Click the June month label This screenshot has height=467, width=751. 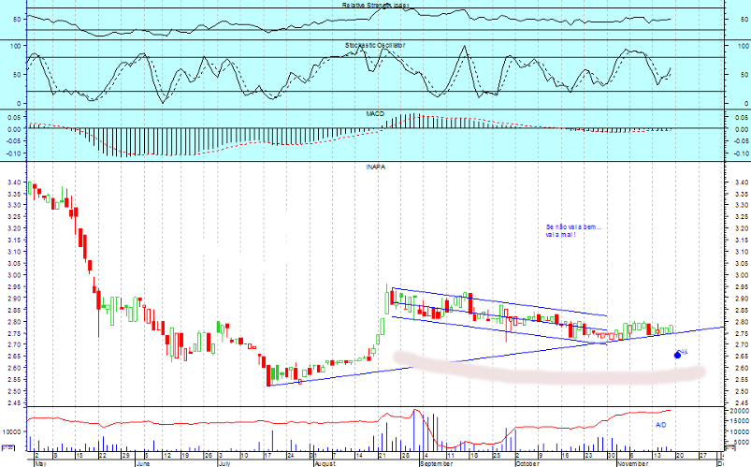(x=143, y=463)
